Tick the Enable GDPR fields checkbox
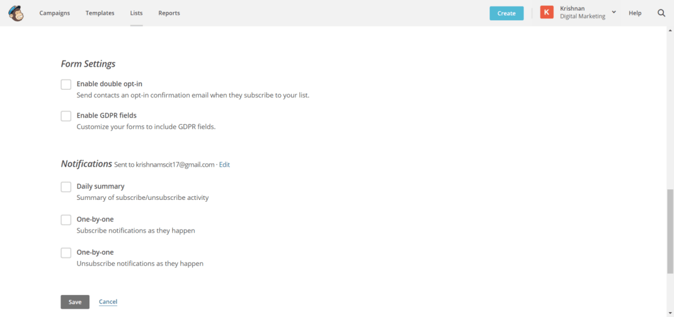 [x=66, y=116]
